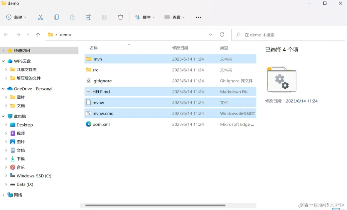
Task: Expand the Desktop tree node
Action: [6, 125]
